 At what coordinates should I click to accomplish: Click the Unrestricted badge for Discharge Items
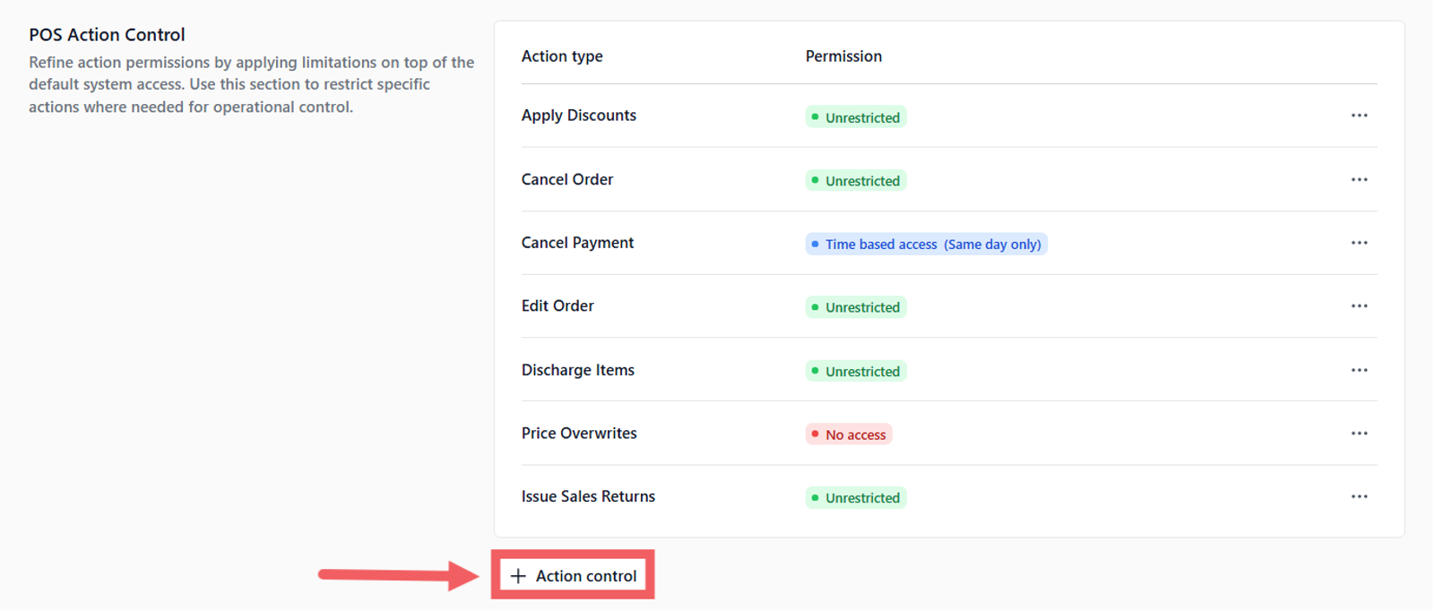(x=856, y=371)
